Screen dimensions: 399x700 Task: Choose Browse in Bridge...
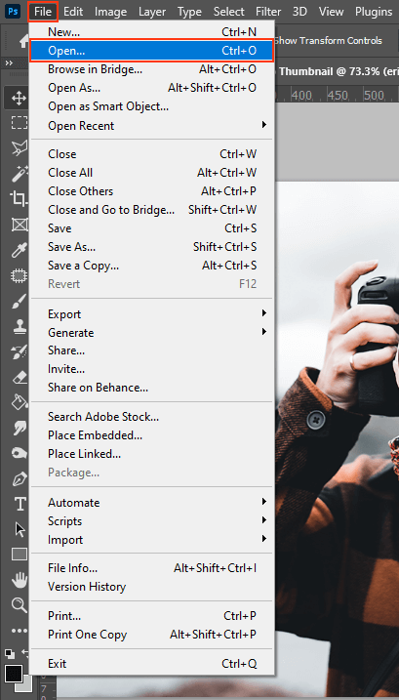152,69
